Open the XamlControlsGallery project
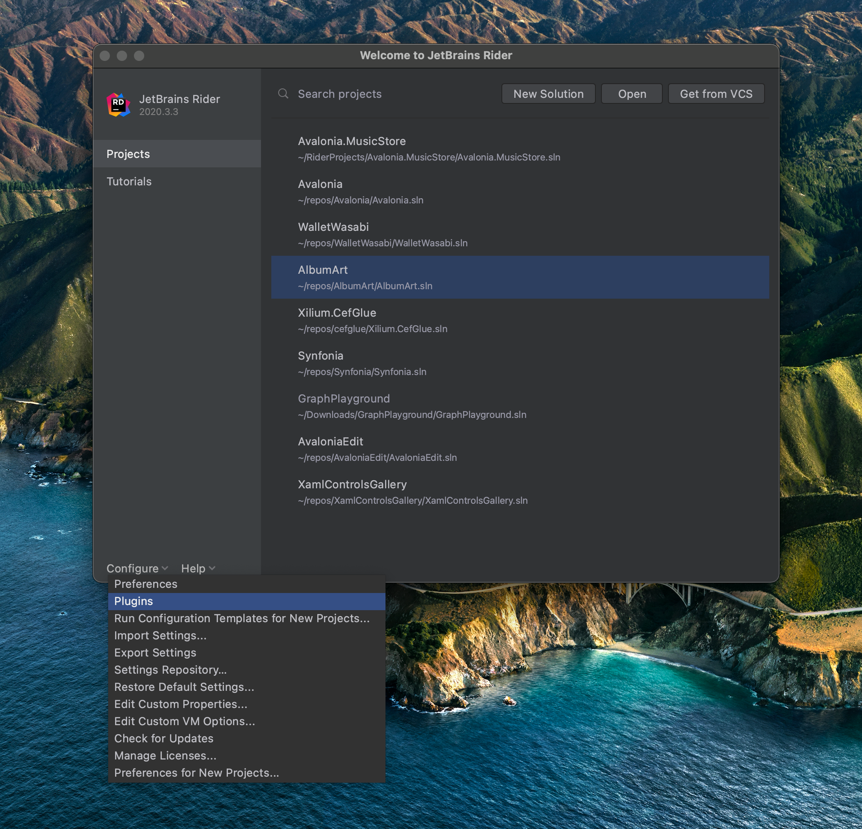Image resolution: width=862 pixels, height=829 pixels. point(413,492)
